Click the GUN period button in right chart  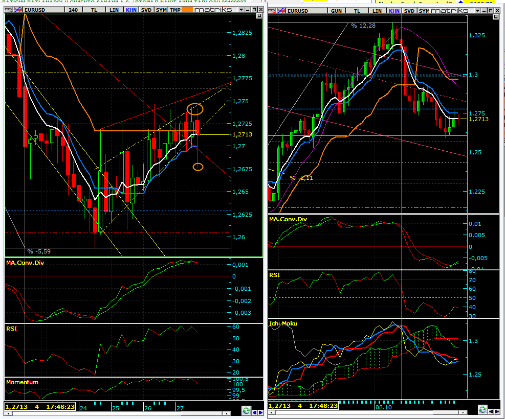coord(337,11)
